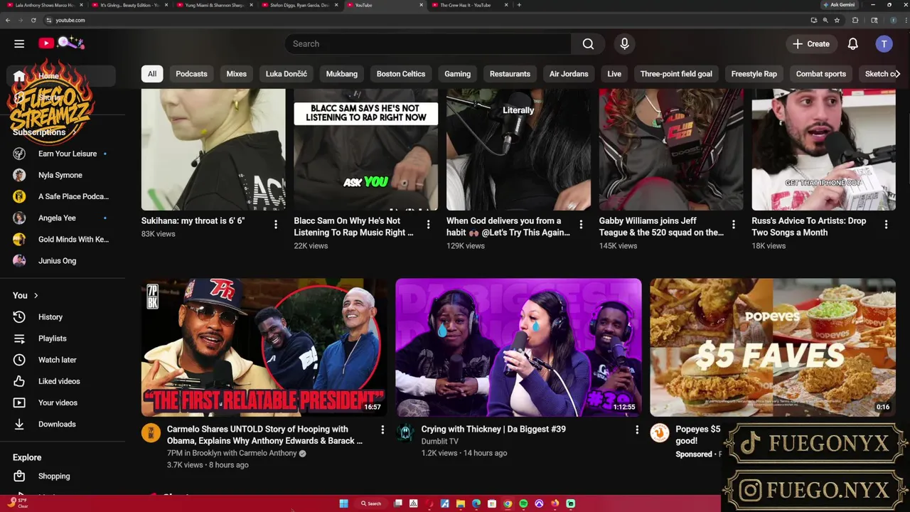Click the YouTube logo
This screenshot has height=512, width=910.
tap(46, 43)
